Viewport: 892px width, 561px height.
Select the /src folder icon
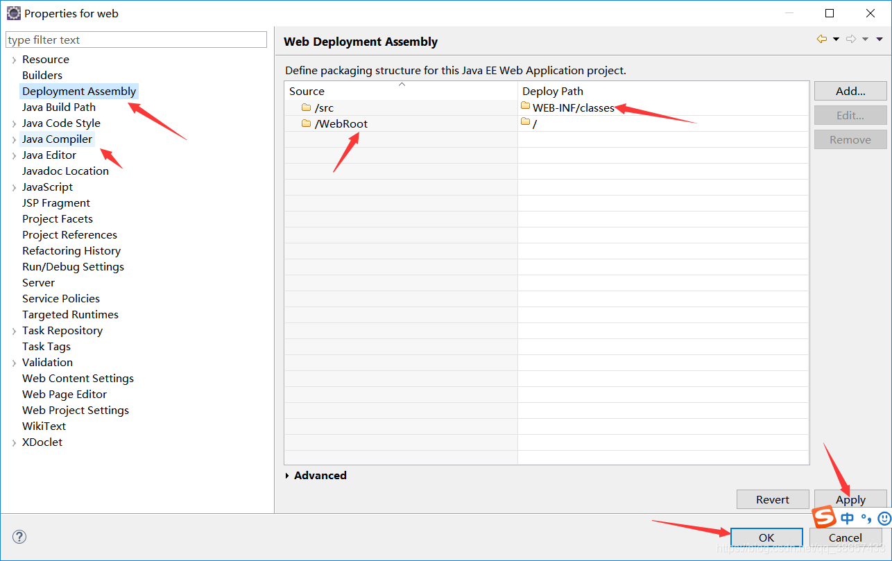(306, 107)
